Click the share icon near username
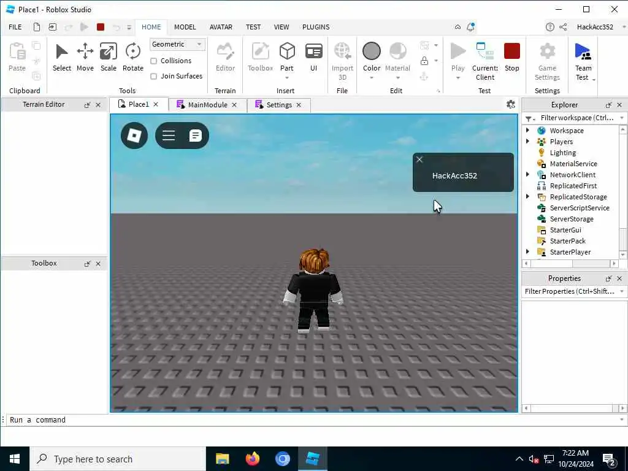The image size is (628, 471). click(563, 27)
